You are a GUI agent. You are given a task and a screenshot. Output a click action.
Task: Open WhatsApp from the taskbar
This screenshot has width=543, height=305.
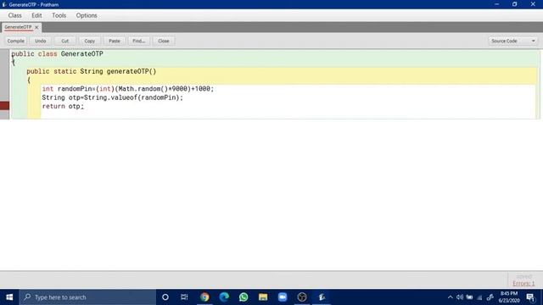244,297
